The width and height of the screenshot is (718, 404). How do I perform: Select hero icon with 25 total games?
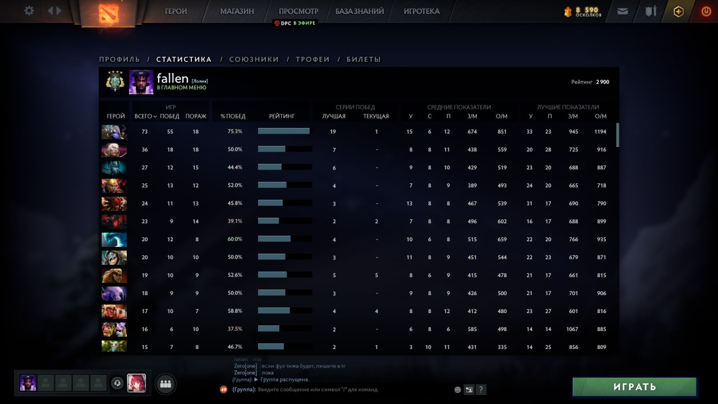(114, 186)
